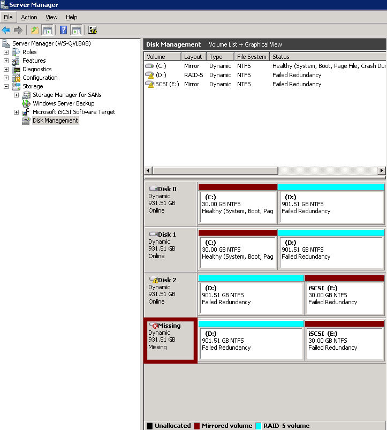This screenshot has width=387, height=430.
Task: Click the Features node icon
Action: [x=16, y=61]
